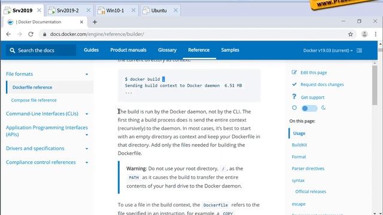Image resolution: width=383 pixels, height=215 pixels.
Task: Click the Edit this page link
Action: (314, 73)
